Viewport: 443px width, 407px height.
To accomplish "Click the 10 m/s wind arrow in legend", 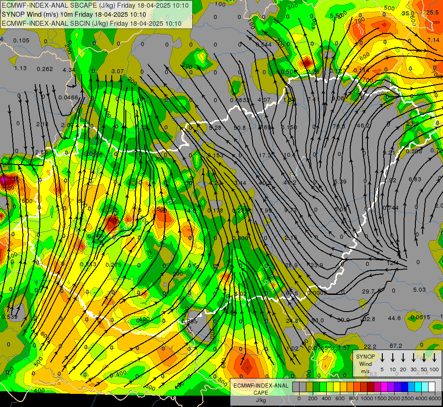I will 393,358.
